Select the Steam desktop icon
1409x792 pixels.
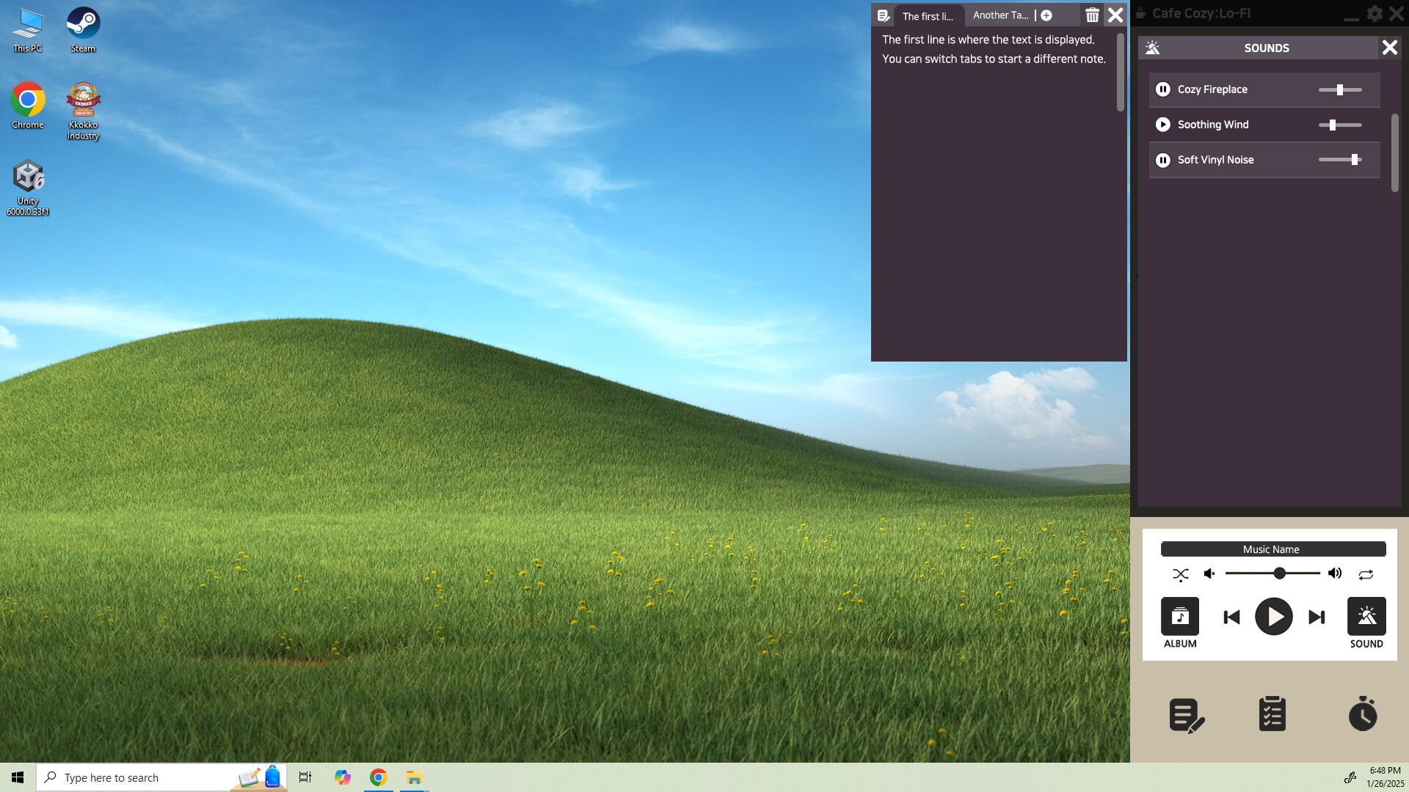[83, 31]
